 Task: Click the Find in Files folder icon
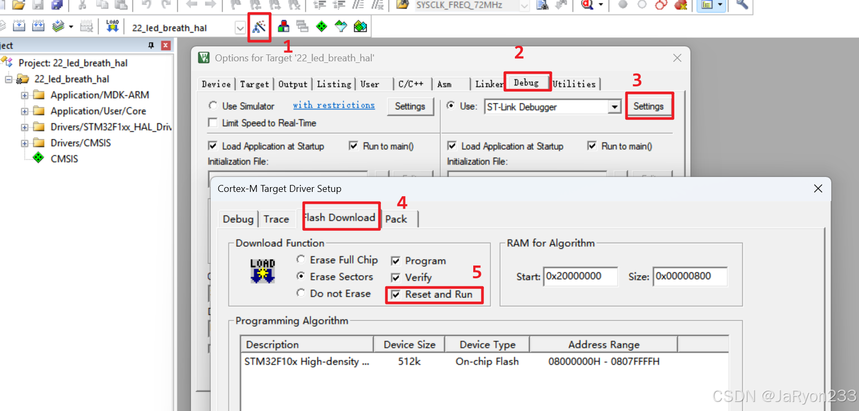pos(403,5)
